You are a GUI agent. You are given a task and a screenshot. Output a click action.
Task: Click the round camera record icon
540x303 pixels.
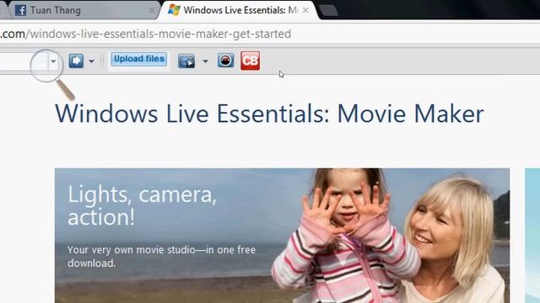click(x=226, y=61)
